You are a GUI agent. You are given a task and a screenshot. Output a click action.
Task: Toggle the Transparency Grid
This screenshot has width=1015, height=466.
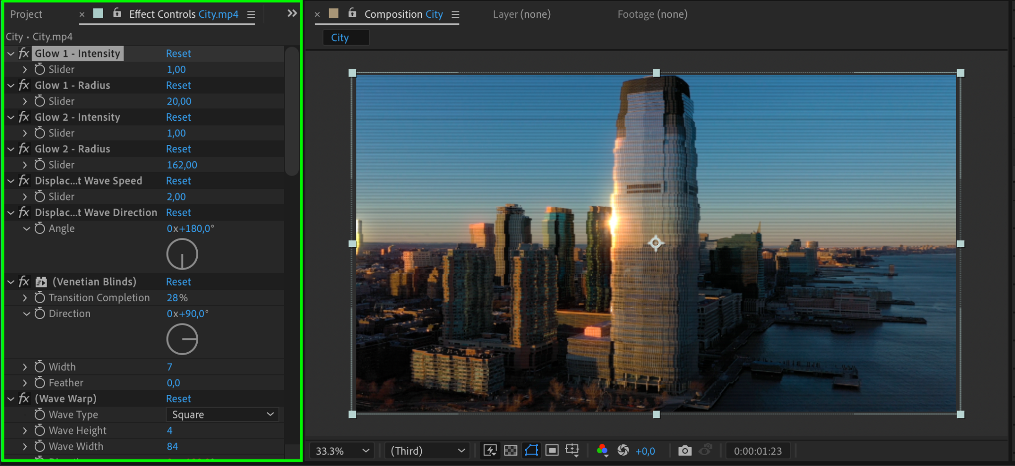point(510,450)
